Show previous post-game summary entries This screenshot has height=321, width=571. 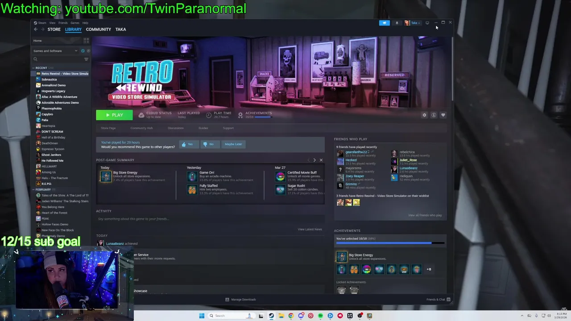[x=308, y=160]
